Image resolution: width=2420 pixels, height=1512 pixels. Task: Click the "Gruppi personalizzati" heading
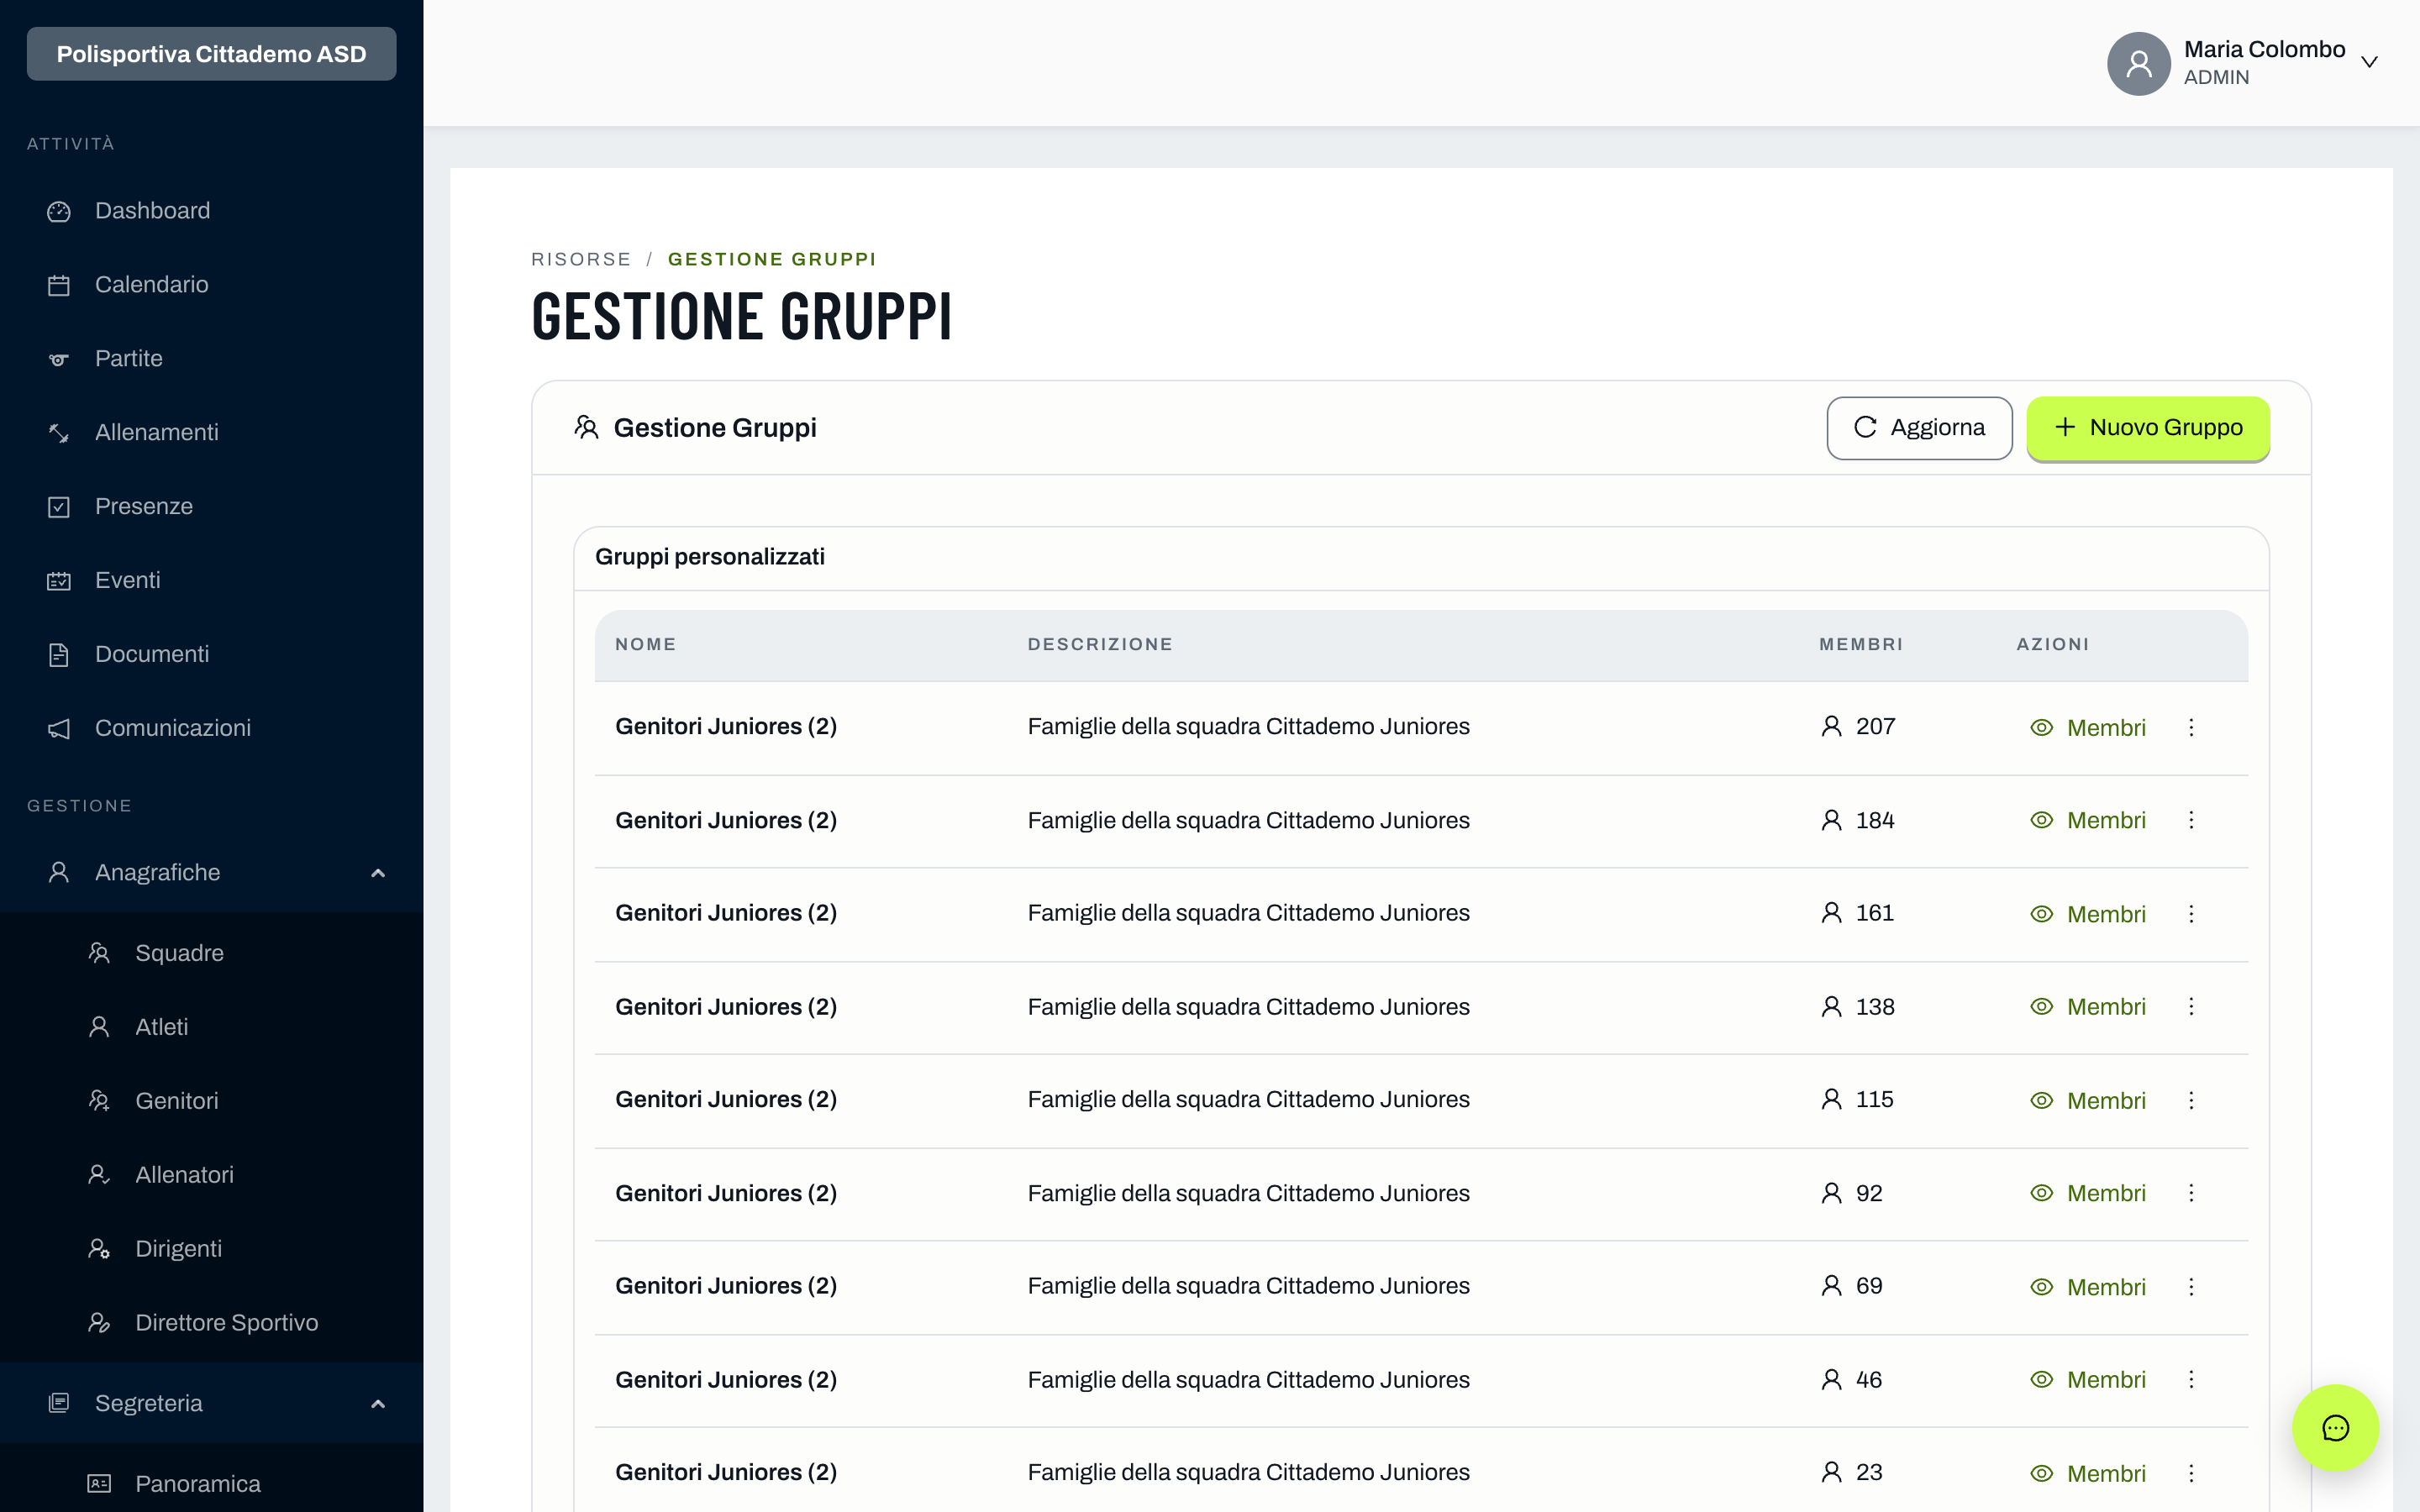pos(710,557)
